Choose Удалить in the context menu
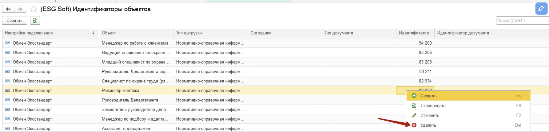 [468, 125]
